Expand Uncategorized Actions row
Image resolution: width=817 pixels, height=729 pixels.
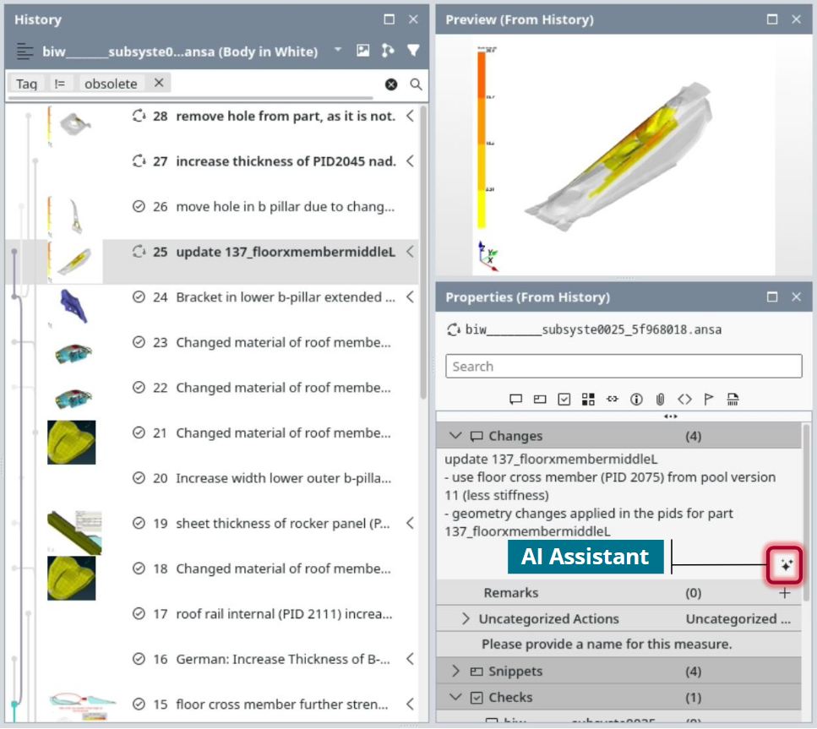(x=466, y=619)
